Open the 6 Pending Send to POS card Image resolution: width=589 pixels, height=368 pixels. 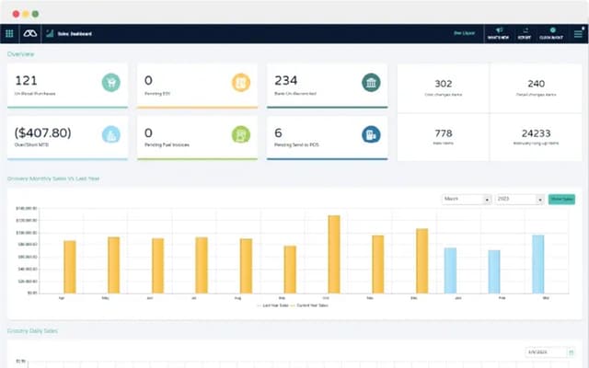point(328,138)
